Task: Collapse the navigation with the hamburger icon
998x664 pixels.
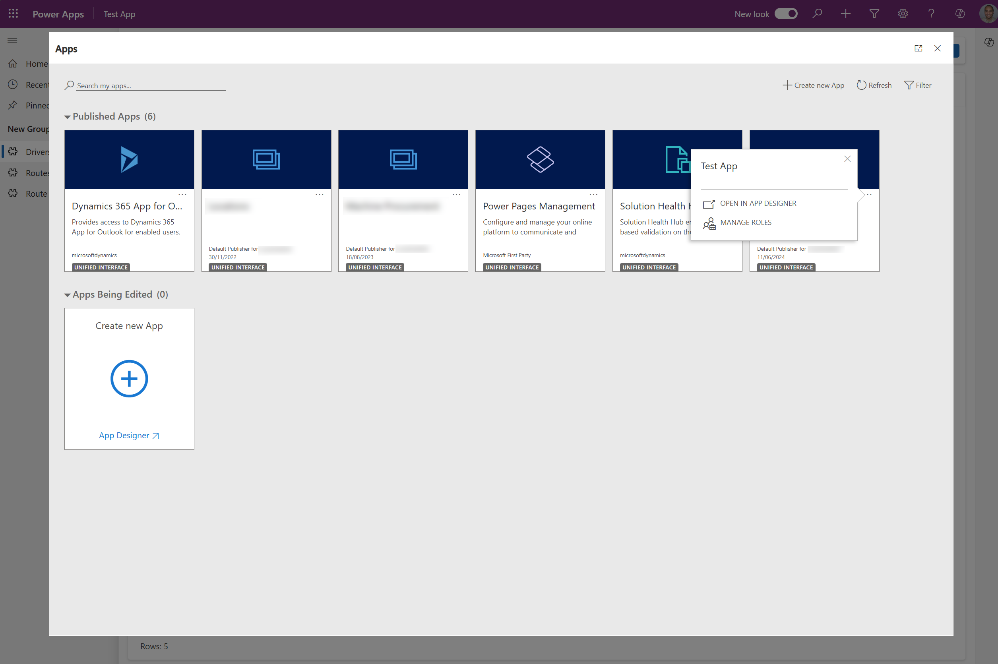Action: [12, 40]
